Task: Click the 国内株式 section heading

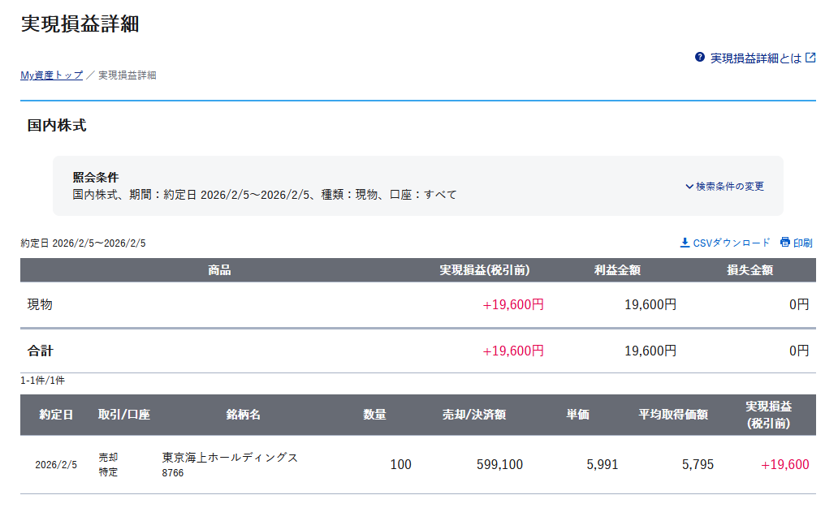Action: point(57,126)
